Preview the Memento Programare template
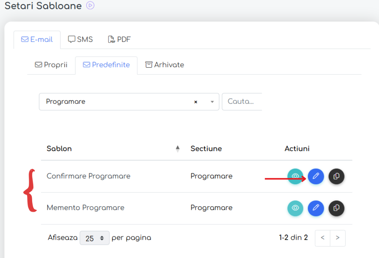This screenshot has width=379, height=258. pos(295,208)
